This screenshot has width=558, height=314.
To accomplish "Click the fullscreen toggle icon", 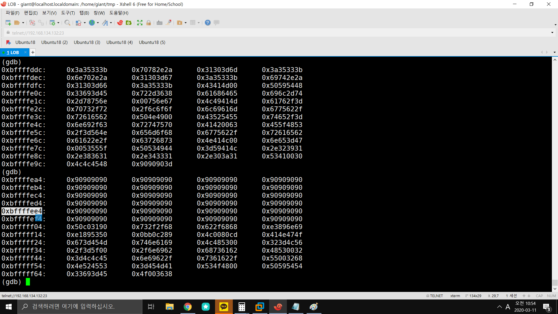I will [x=140, y=23].
